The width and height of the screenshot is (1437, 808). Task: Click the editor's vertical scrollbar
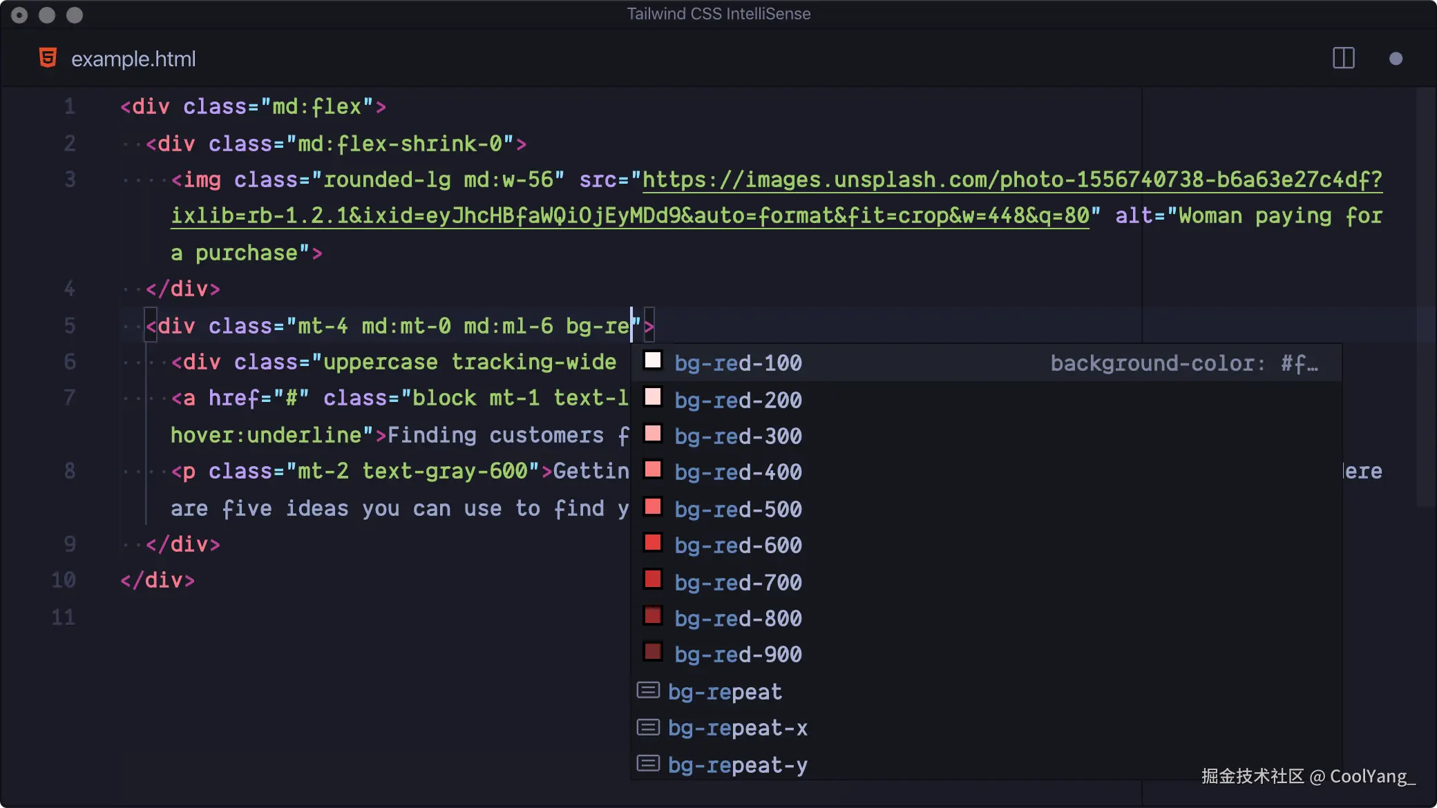tap(1426, 297)
